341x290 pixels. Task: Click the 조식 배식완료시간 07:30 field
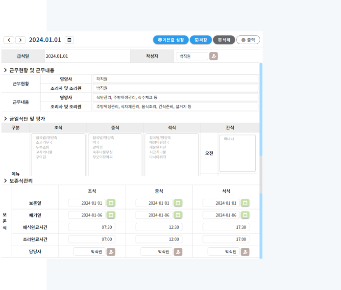(x=92, y=227)
